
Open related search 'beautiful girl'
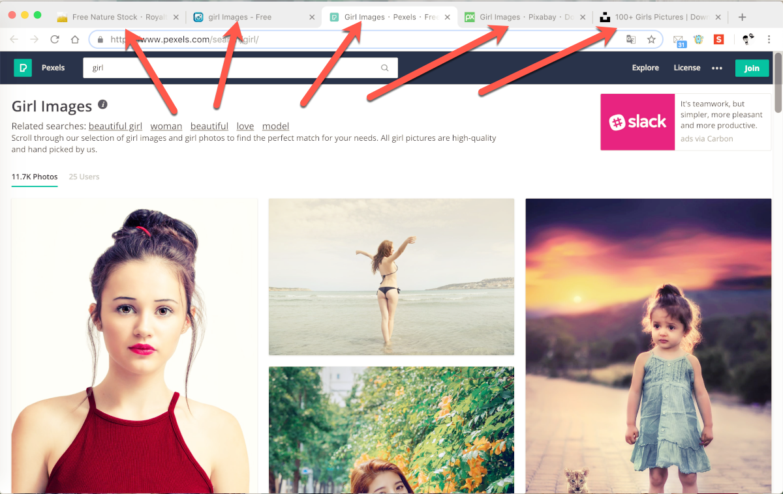[x=115, y=126]
